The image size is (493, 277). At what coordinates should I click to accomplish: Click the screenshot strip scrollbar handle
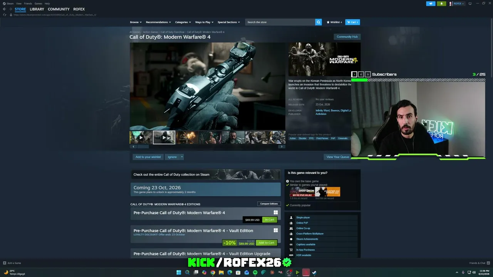click(x=143, y=147)
